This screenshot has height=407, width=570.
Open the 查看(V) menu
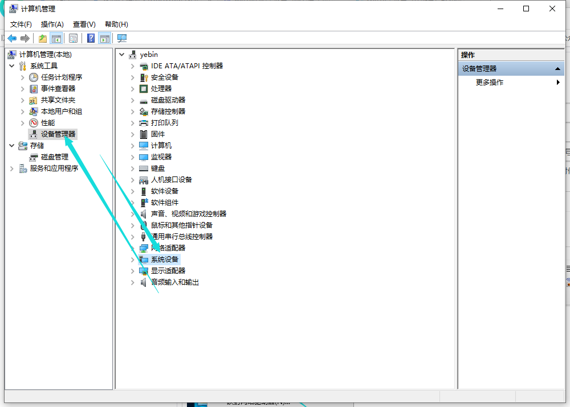84,24
